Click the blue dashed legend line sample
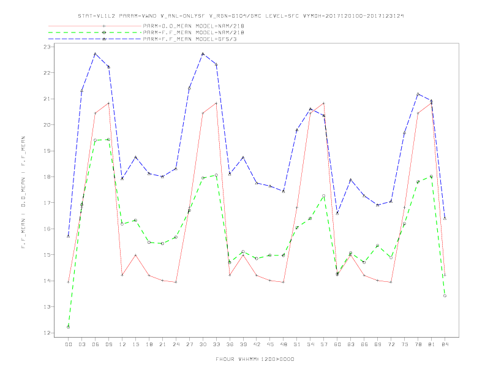 click(x=95, y=39)
